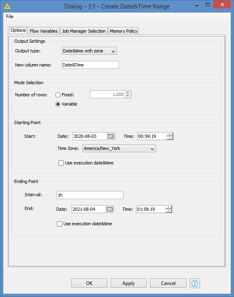Screen dimensions: 234x297
Task: Click the Apply button
Action: [129, 283]
